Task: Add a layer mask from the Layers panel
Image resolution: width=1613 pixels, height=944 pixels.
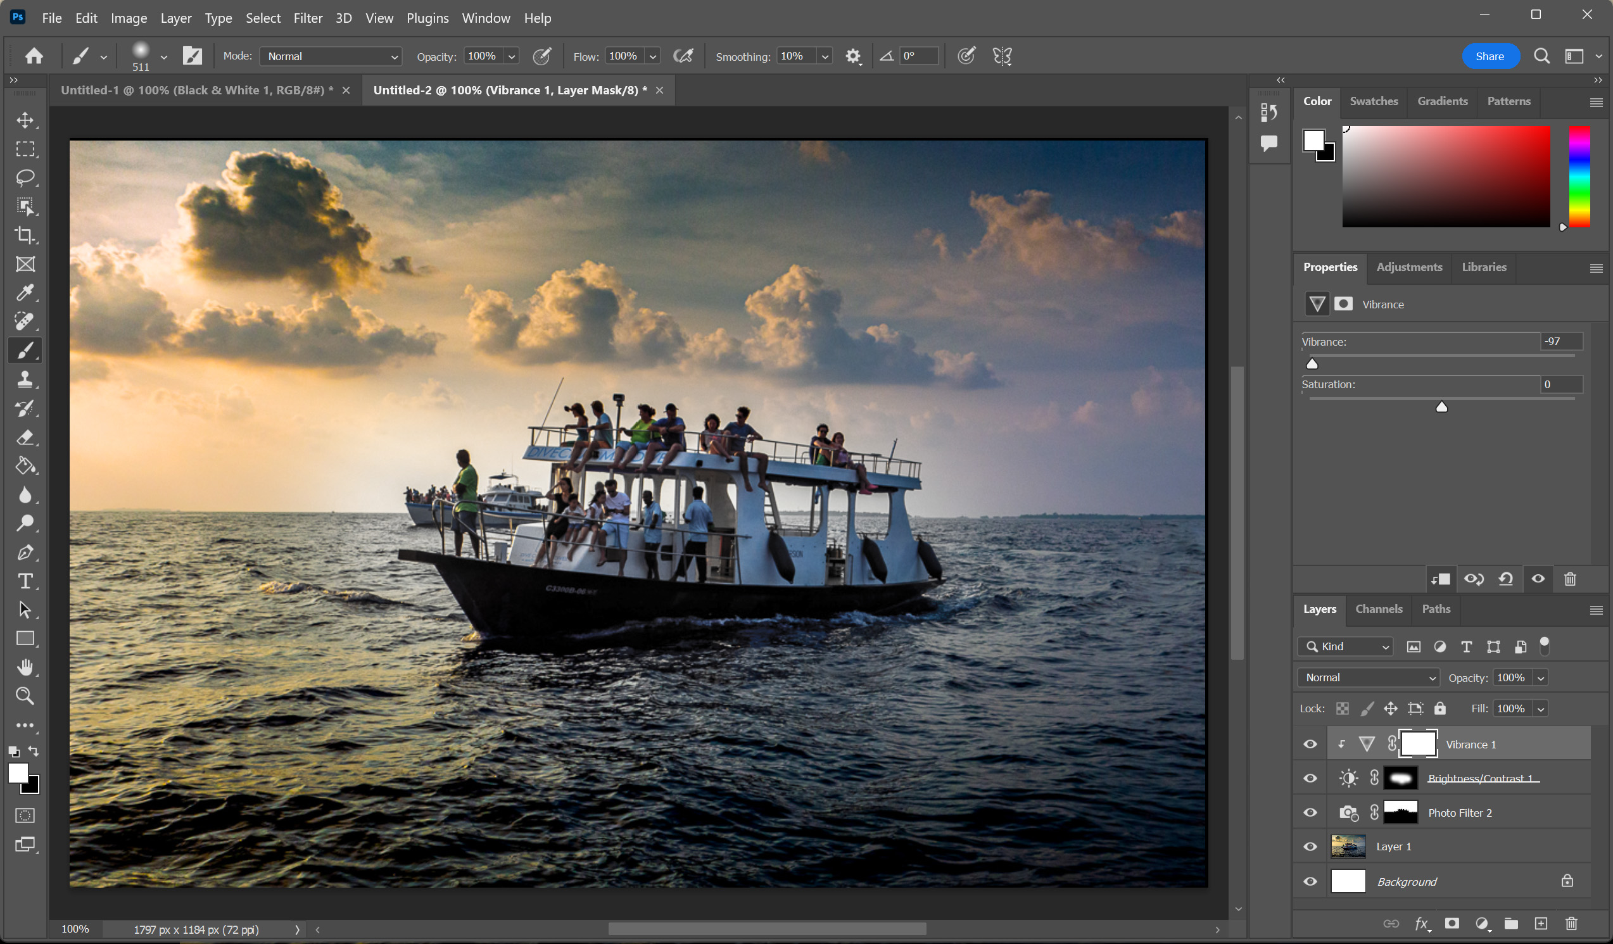Action: click(1452, 923)
